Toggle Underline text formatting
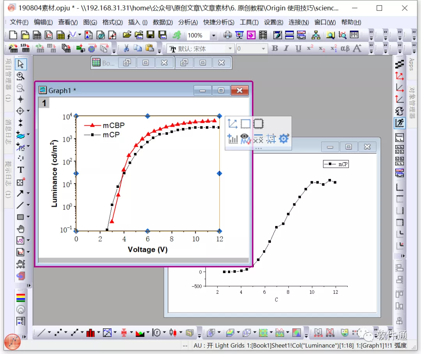The image size is (421, 354). [x=298, y=48]
